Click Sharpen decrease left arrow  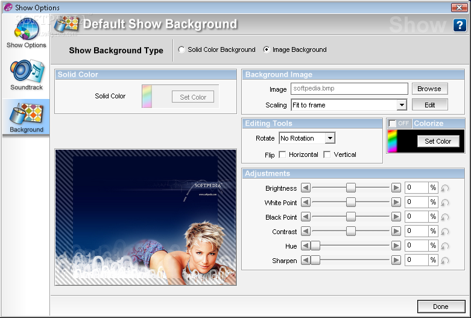[x=306, y=260]
